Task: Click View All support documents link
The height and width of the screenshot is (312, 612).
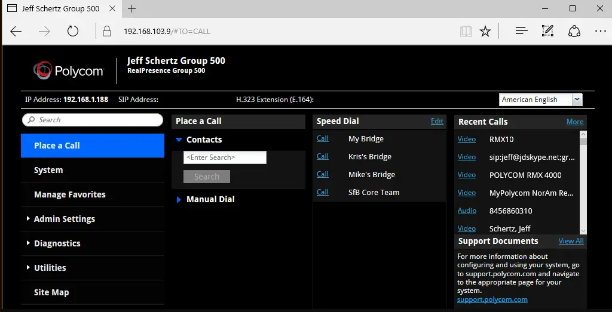Action: (571, 241)
